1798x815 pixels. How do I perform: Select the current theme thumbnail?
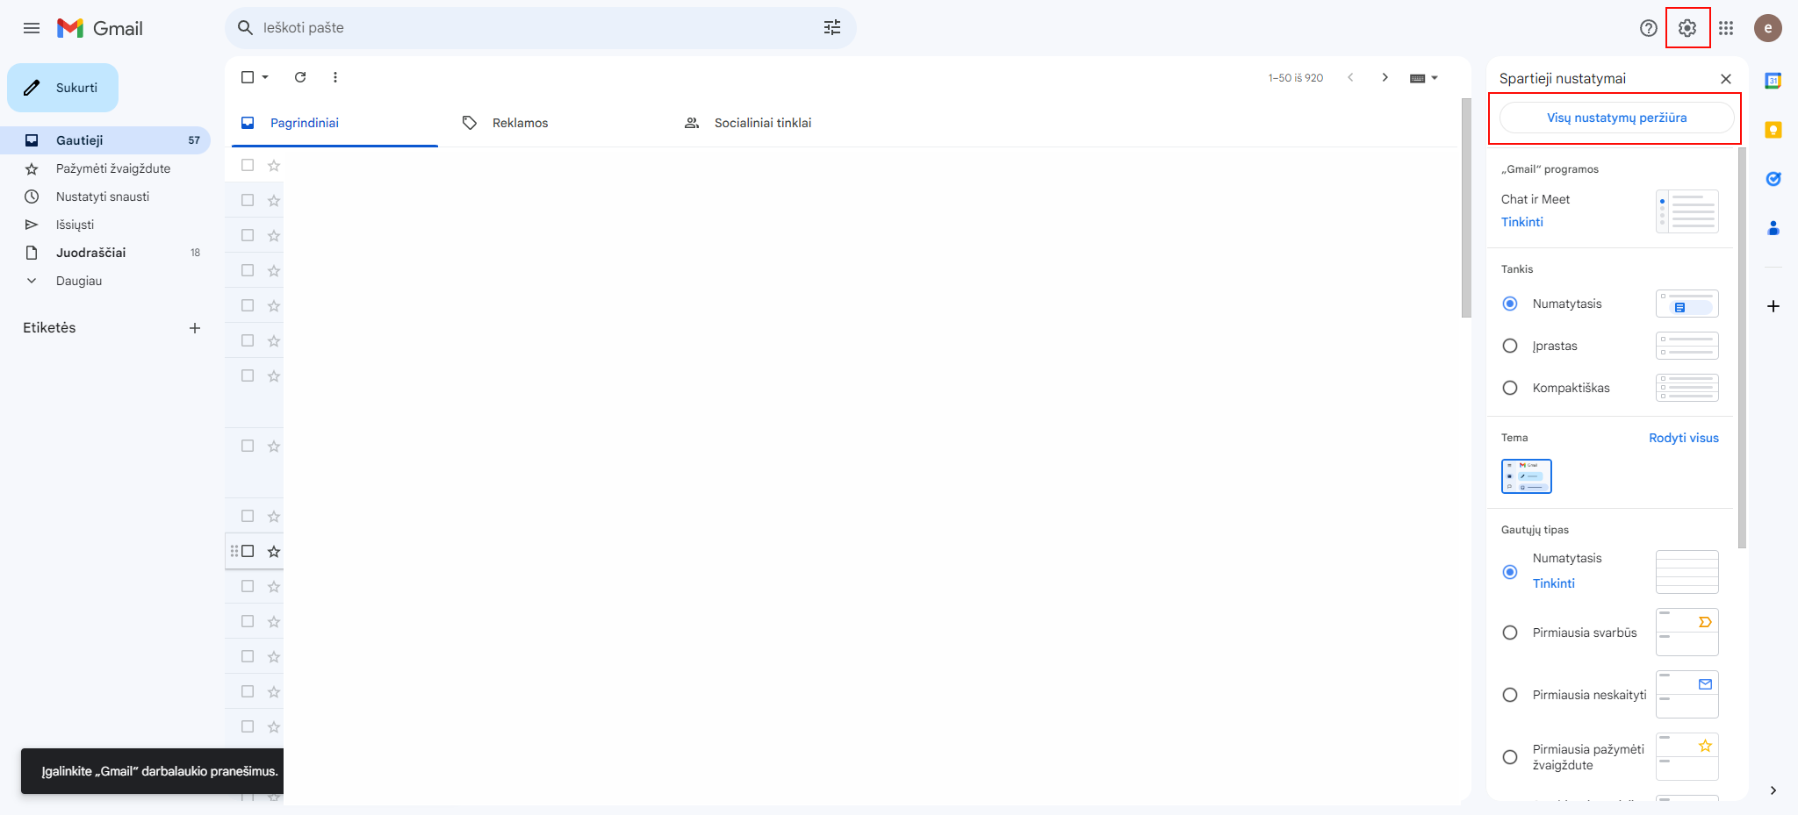(1526, 476)
